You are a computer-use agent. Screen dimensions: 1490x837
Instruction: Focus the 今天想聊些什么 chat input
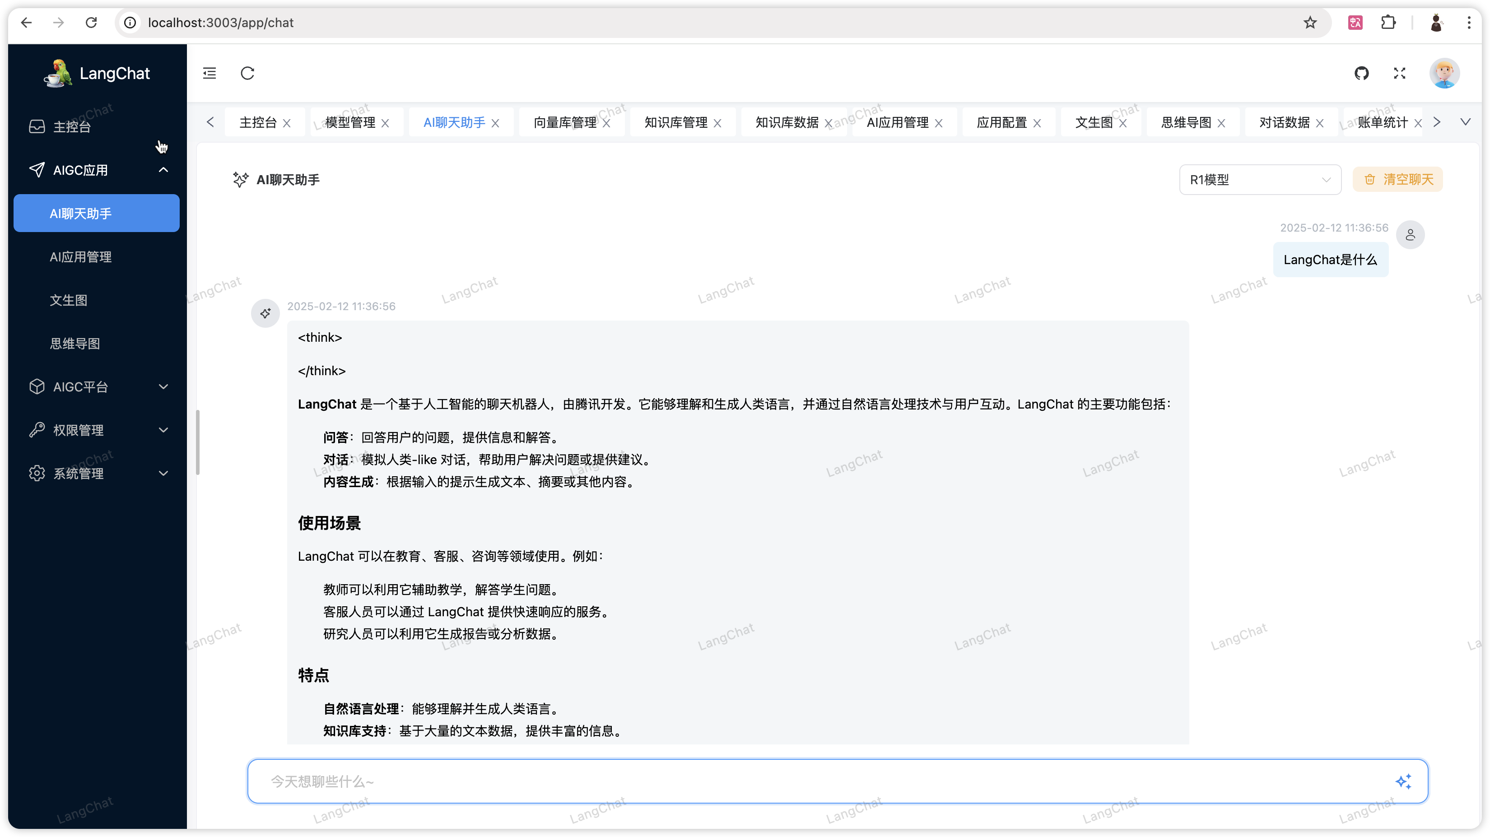(838, 781)
